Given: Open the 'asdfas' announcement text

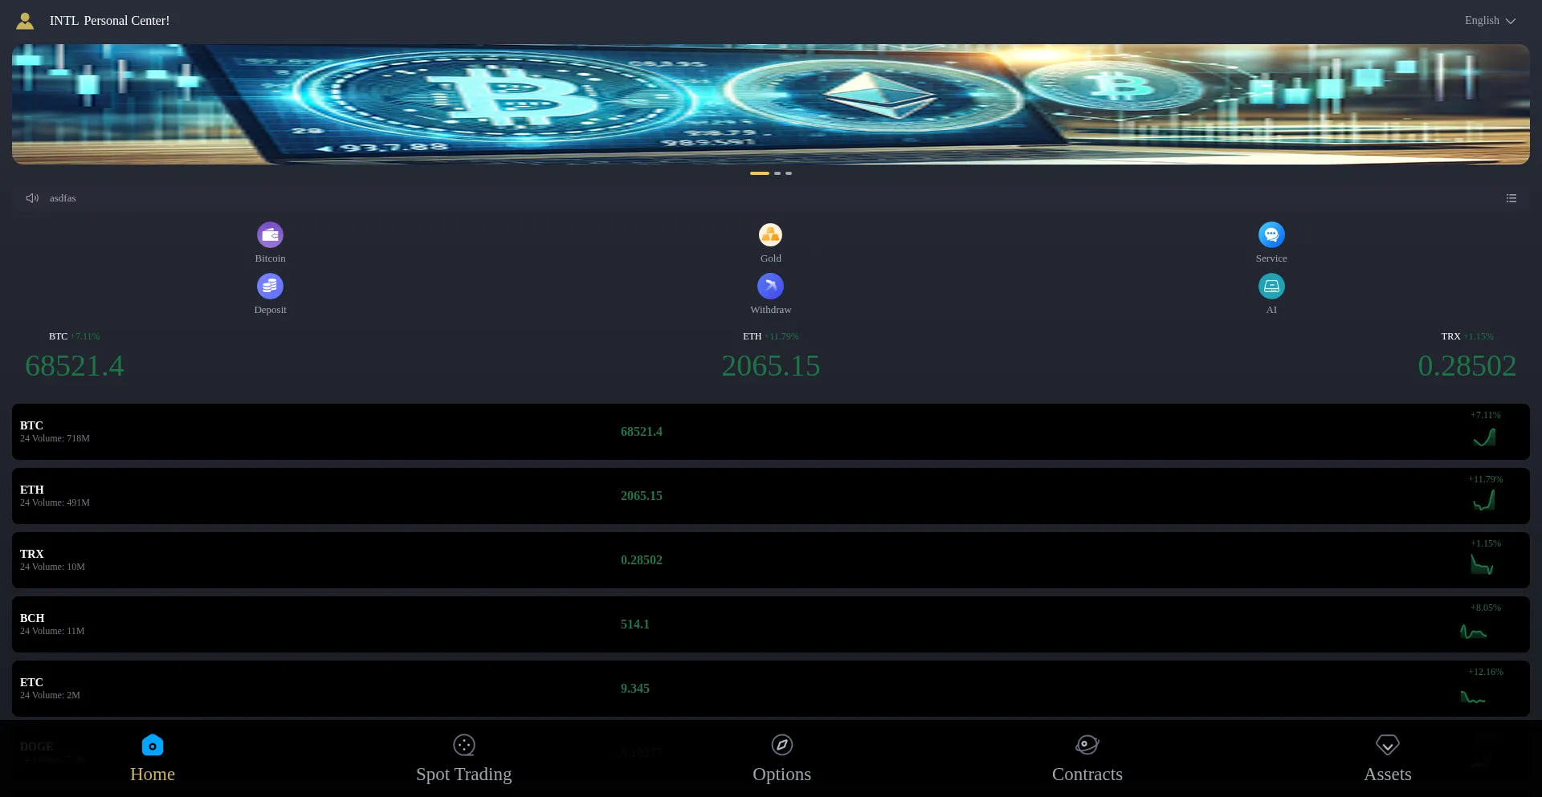Looking at the screenshot, I should (63, 198).
